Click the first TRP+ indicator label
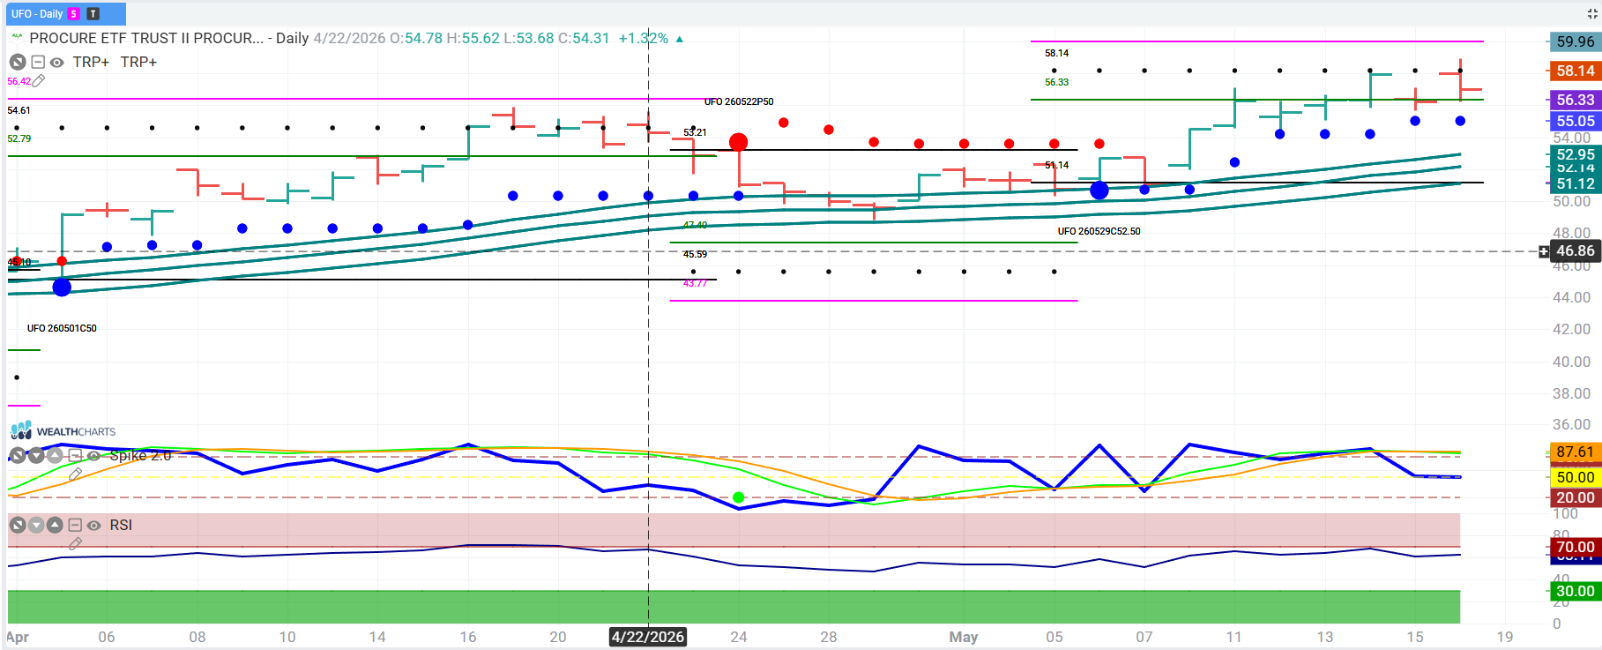The height and width of the screenshot is (650, 1602). [91, 62]
